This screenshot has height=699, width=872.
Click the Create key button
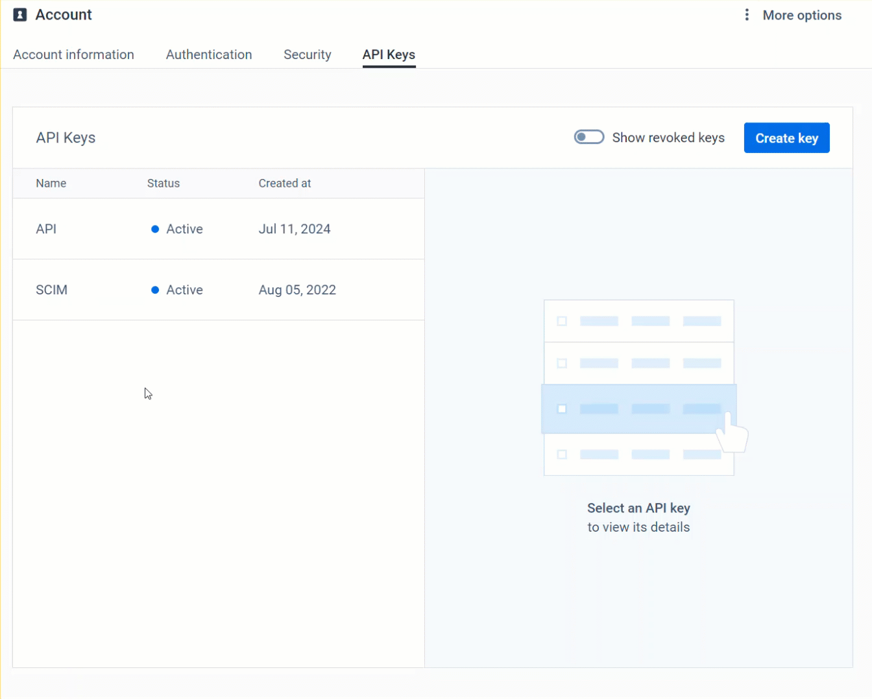point(786,137)
